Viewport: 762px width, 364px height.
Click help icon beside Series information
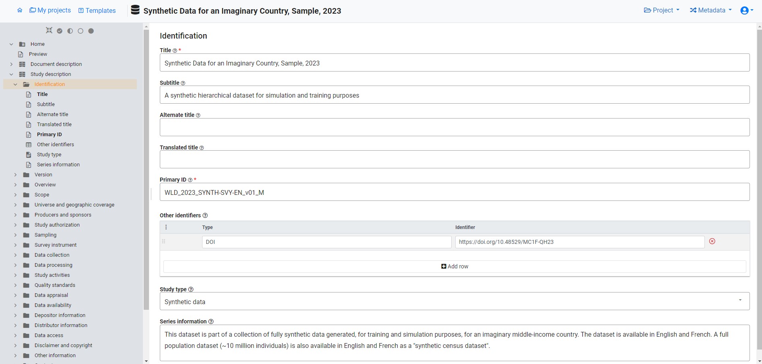[x=211, y=322]
